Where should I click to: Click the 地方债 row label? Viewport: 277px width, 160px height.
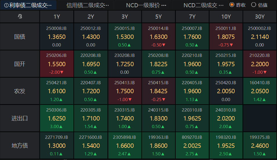[20, 145]
